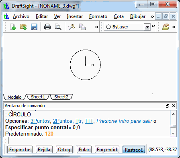Open the Archivo menu
Viewport: 180px width, 158px height.
(21, 16)
